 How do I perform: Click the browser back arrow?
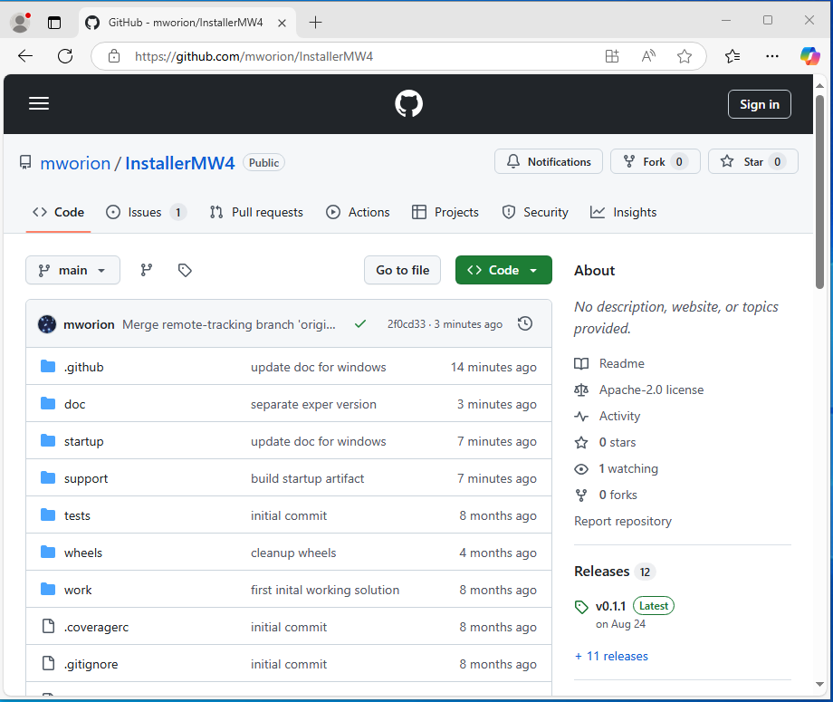pos(25,56)
